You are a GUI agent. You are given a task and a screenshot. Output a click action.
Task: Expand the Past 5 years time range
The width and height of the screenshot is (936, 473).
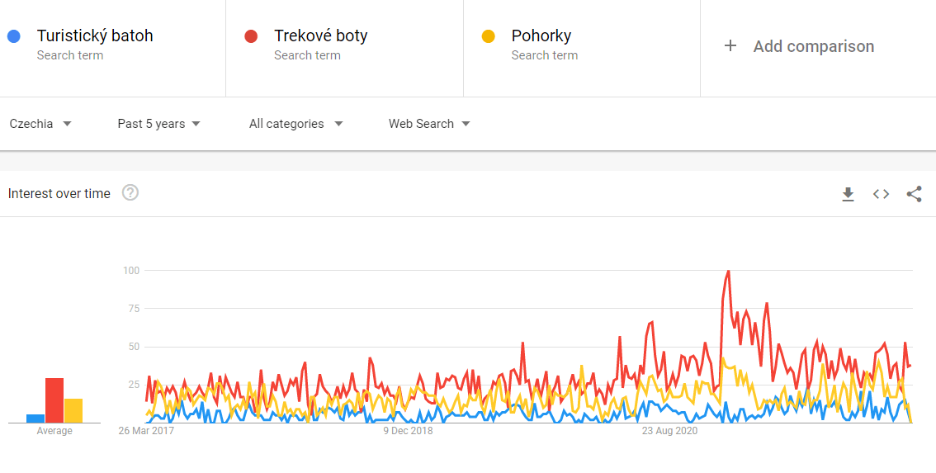(158, 124)
